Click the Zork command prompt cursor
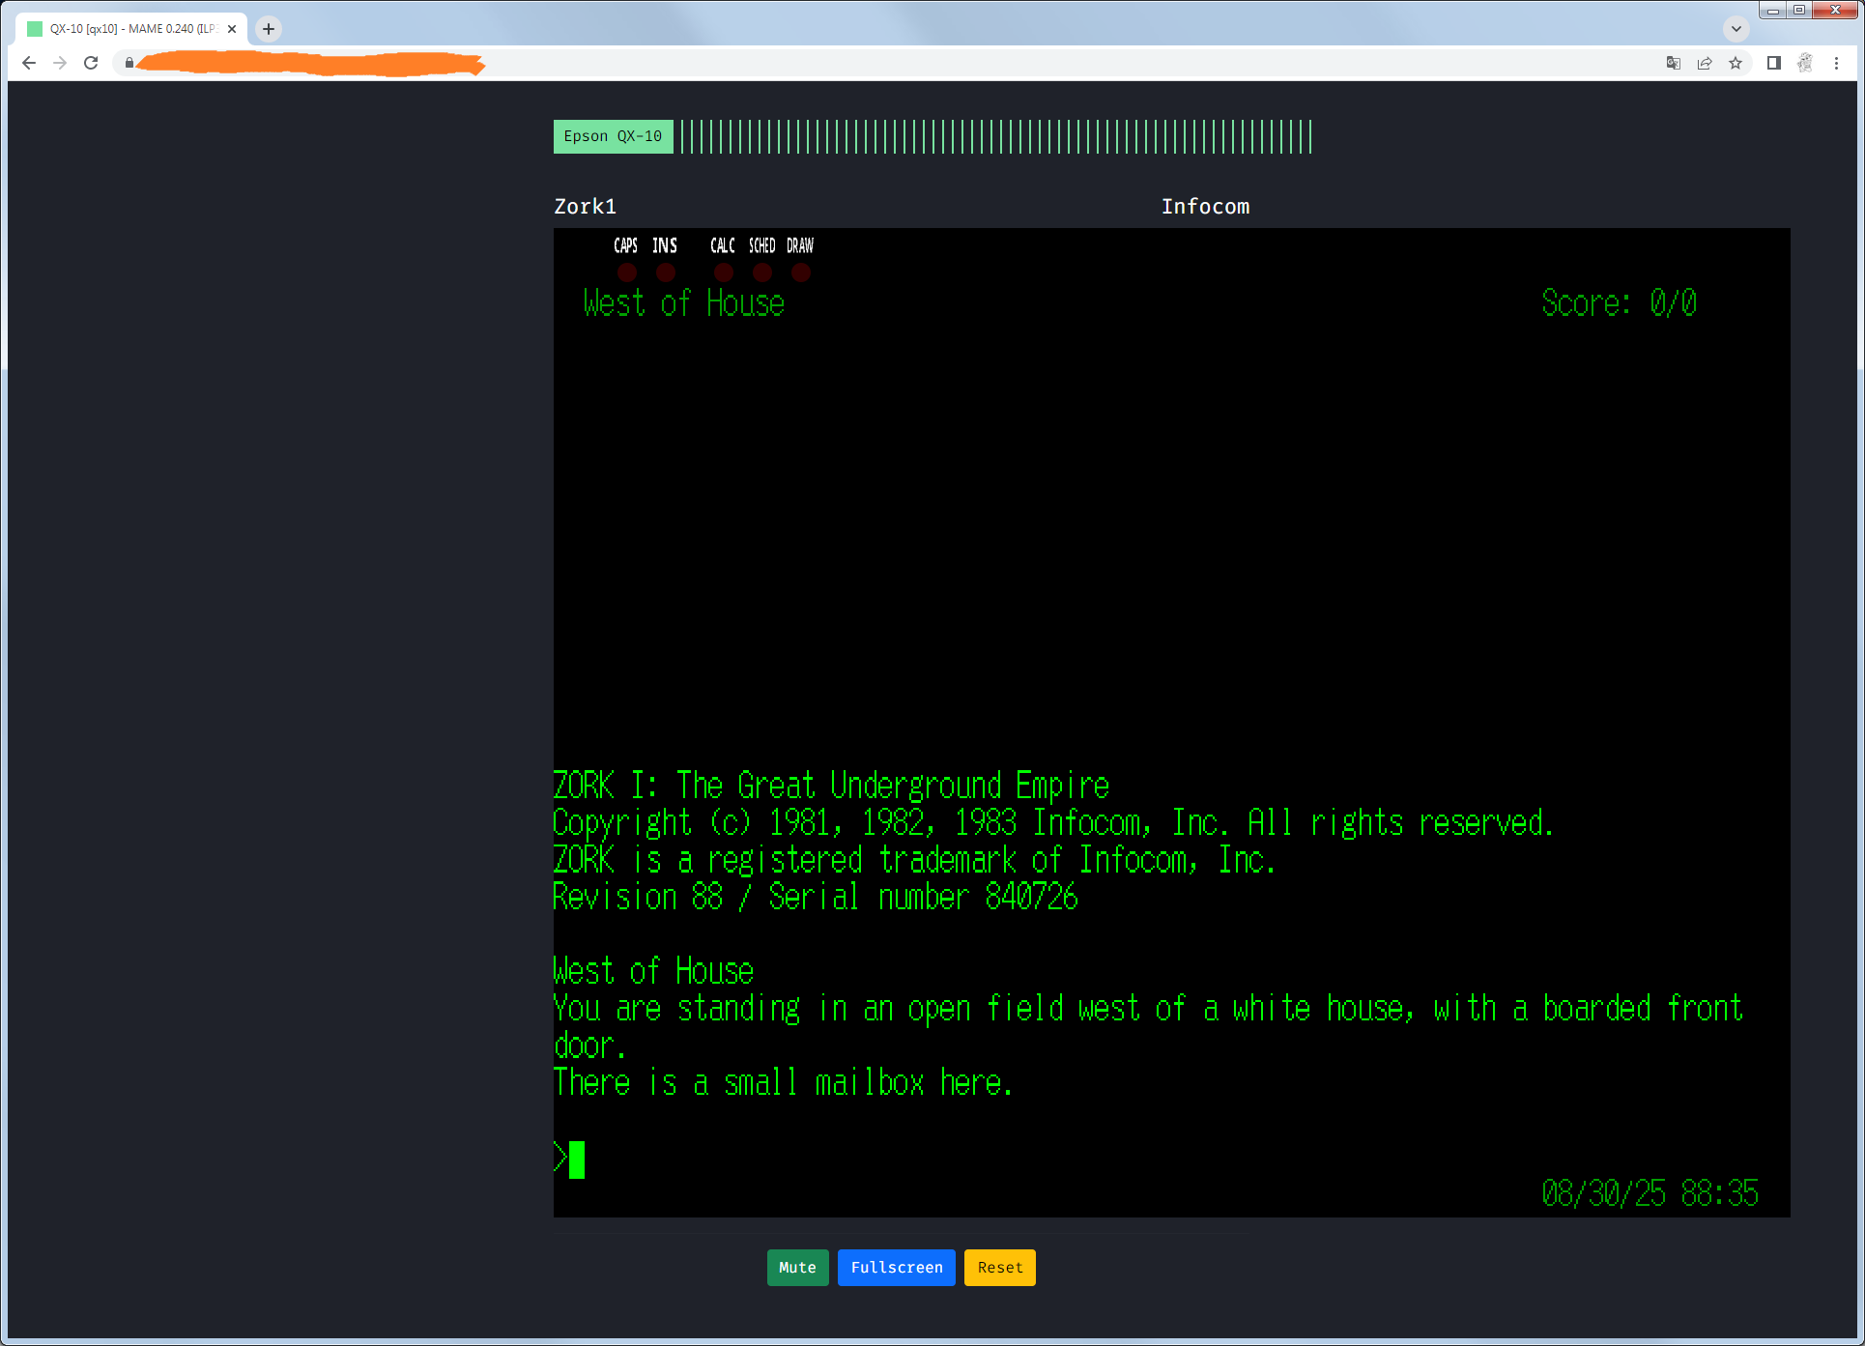1865x1346 pixels. point(577,1160)
